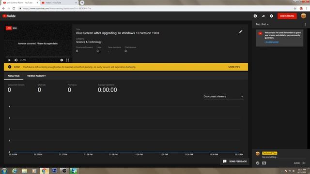Click the red LIVE badge on preview
The height and width of the screenshot is (174, 310).
pos(9,28)
